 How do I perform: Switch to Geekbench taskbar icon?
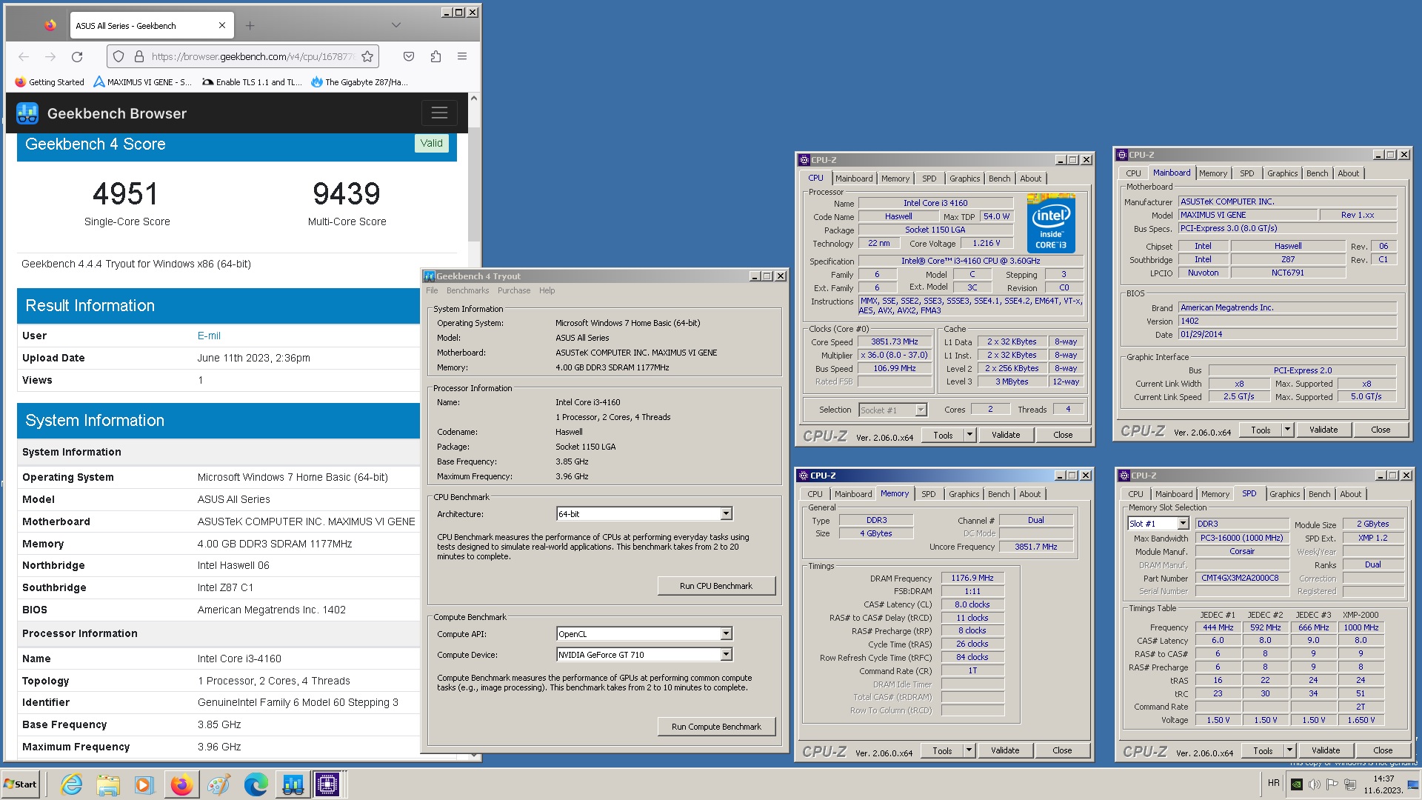[293, 784]
